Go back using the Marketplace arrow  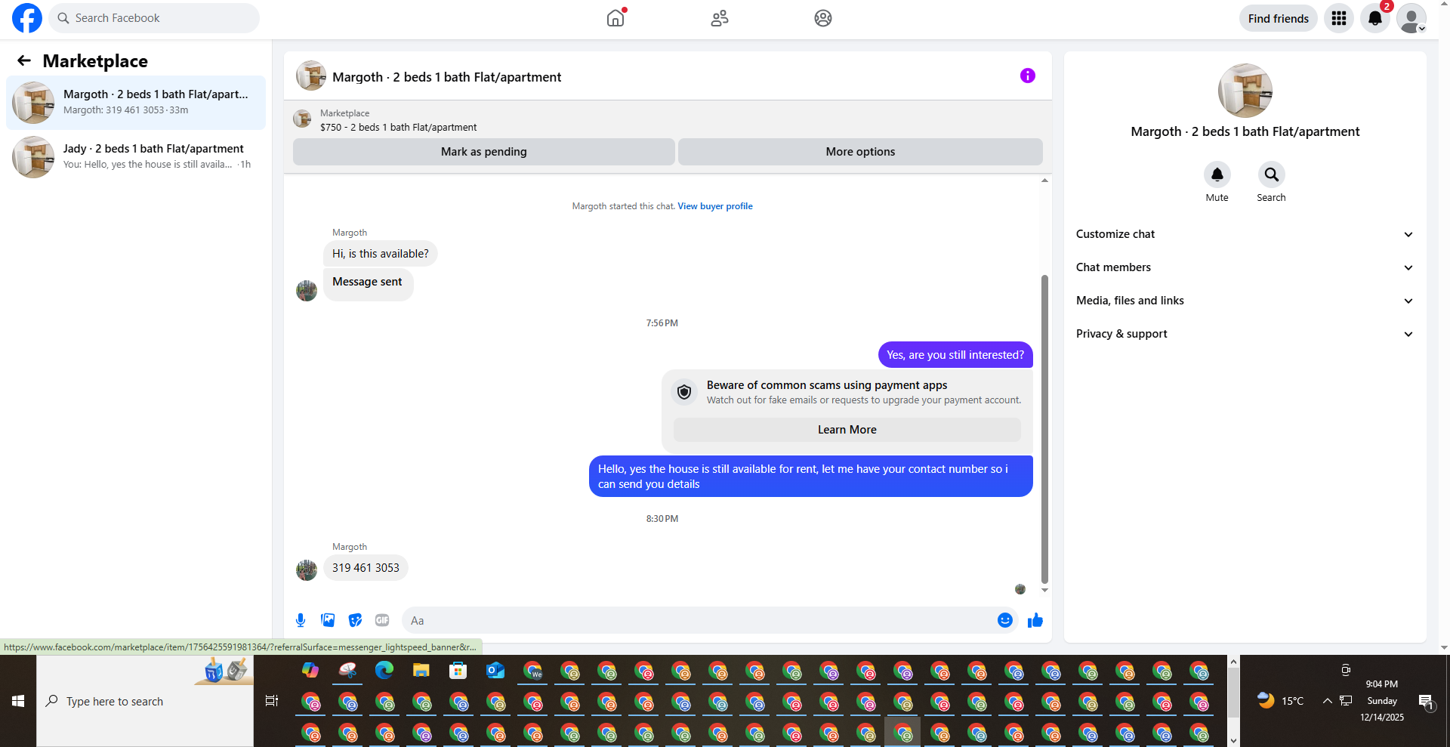pyautogui.click(x=24, y=60)
